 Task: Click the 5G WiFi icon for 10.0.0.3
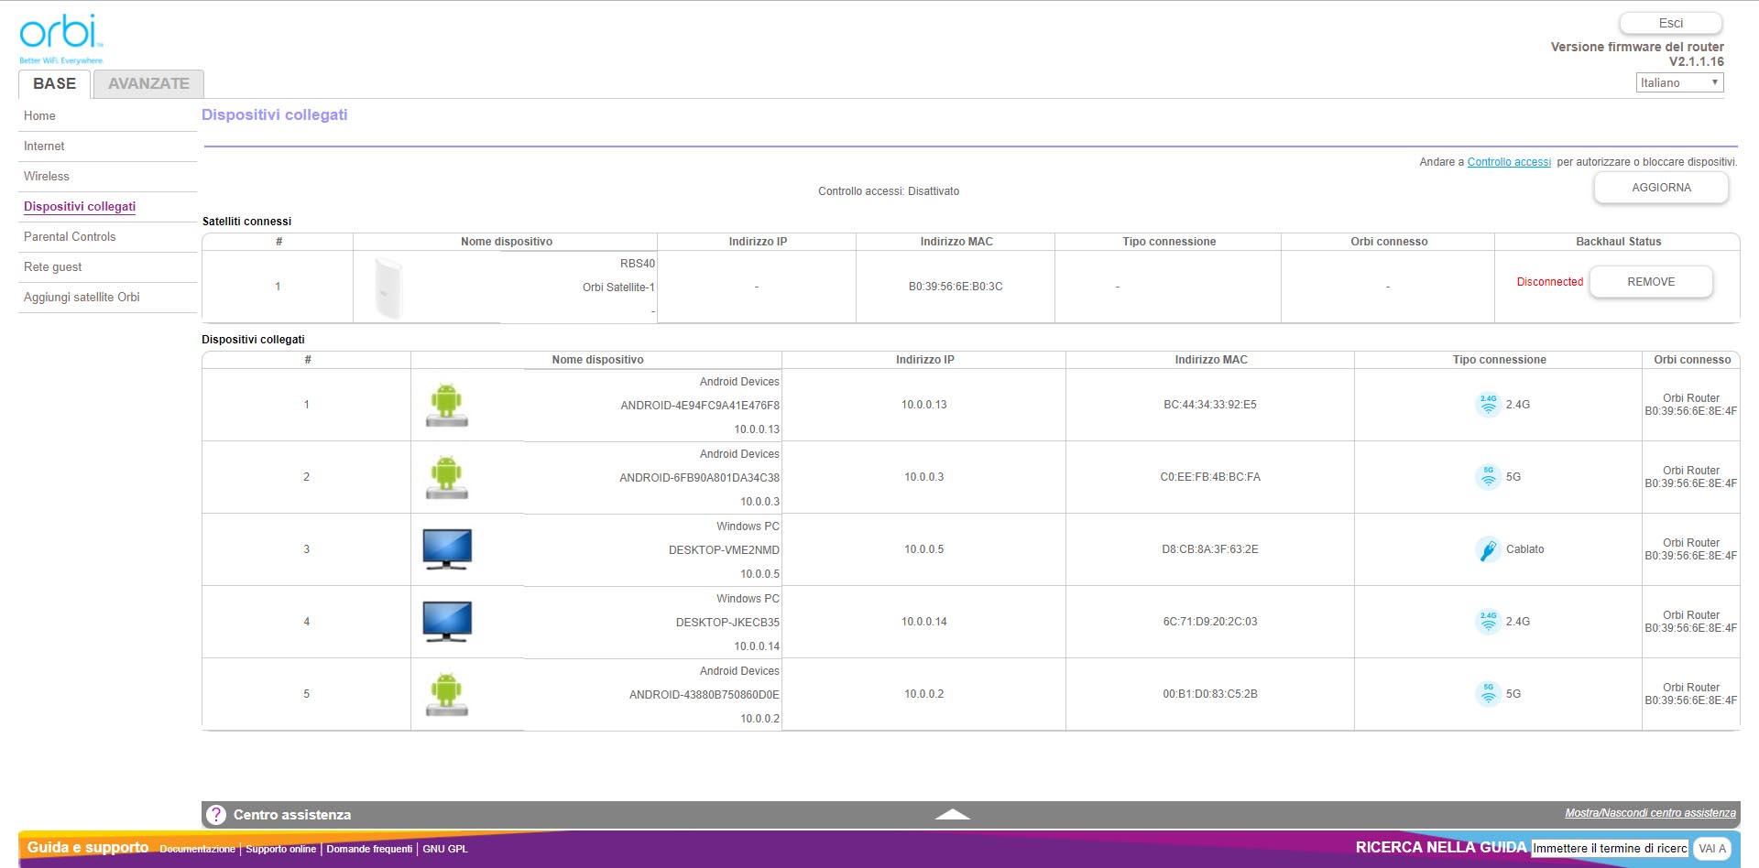[x=1488, y=477]
